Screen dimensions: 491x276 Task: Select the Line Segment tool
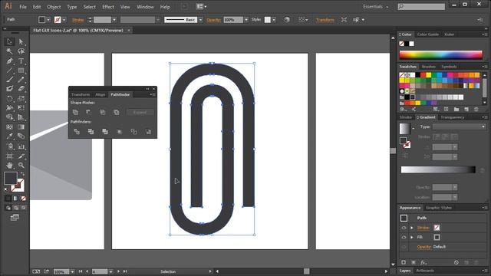9,71
